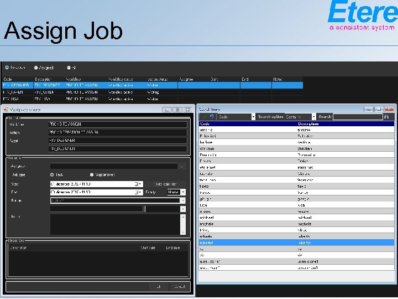The width and height of the screenshot is (398, 299).
Task: Click the Action status column header
Action: click(x=157, y=79)
